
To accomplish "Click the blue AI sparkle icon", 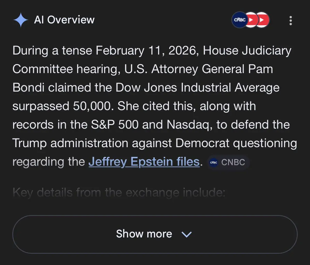I will (x=21, y=20).
